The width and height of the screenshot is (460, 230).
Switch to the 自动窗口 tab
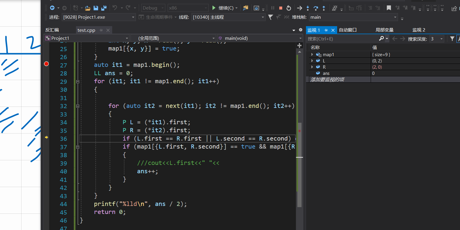pos(348,30)
